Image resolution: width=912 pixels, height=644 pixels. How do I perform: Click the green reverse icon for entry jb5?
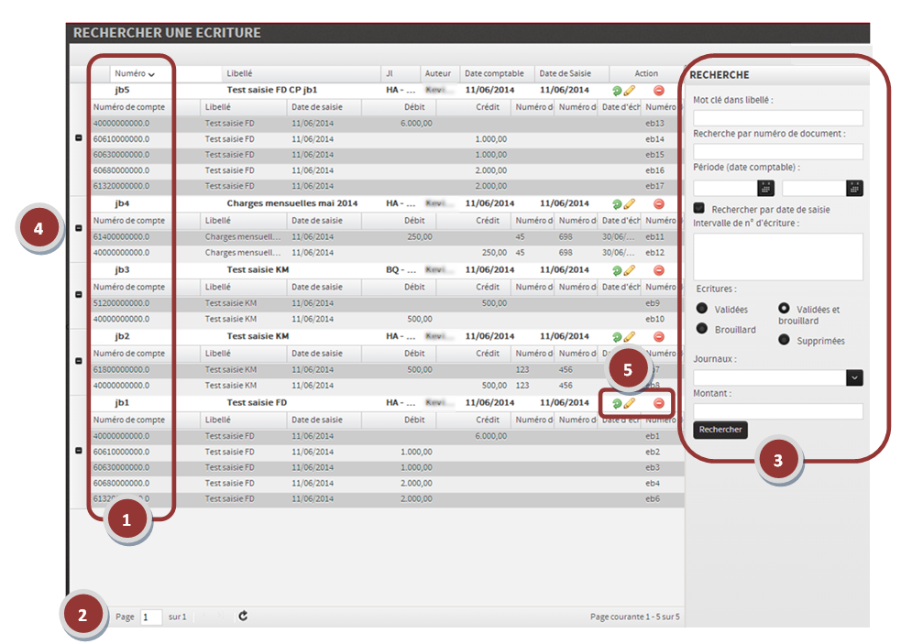tap(617, 91)
